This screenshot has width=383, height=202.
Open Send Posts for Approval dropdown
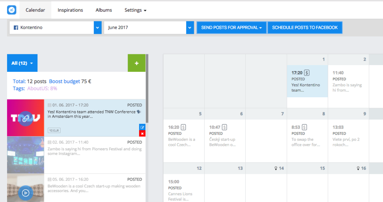231,27
